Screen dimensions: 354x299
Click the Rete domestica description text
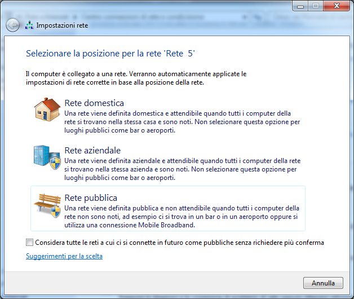[182, 121]
